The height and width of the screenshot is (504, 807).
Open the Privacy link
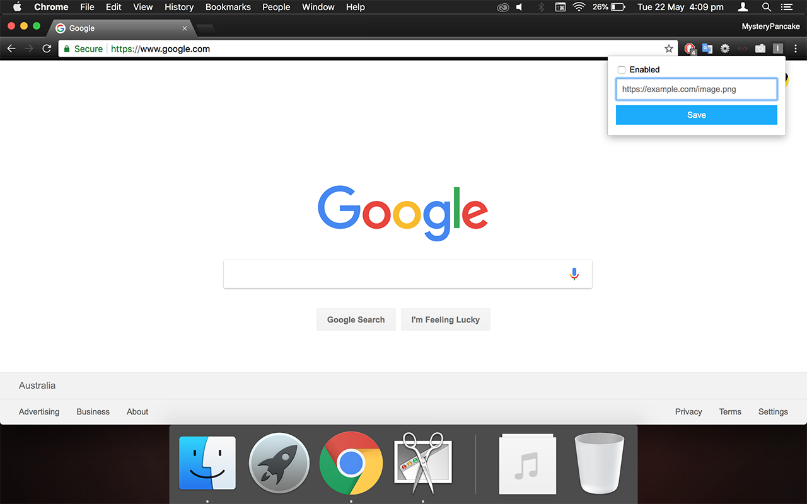coord(688,411)
